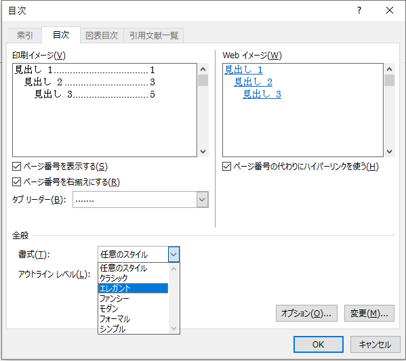Click down arrow of 印刷イメージ scrollbar
Screen dimensions: 406x361
click(x=203, y=152)
